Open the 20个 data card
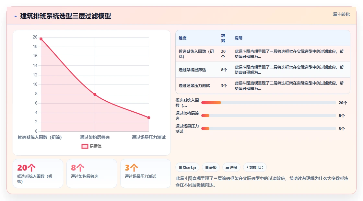The width and height of the screenshot is (363, 201). tap(38, 173)
